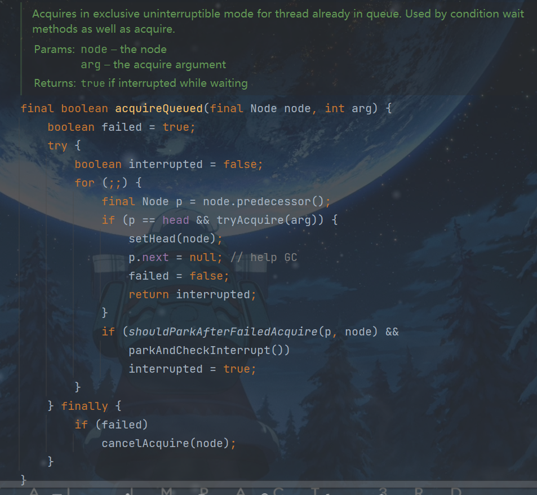This screenshot has height=495, width=537.
Task: Click the for loop keyword
Action: click(x=85, y=183)
